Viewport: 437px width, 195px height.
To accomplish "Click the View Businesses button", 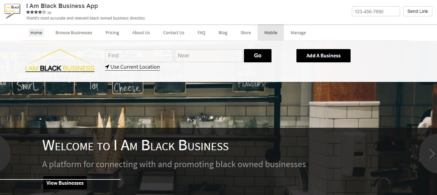I will pyautogui.click(x=65, y=183).
